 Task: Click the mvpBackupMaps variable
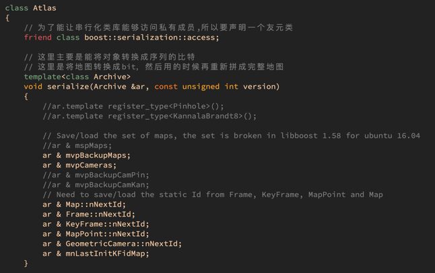(x=96, y=155)
